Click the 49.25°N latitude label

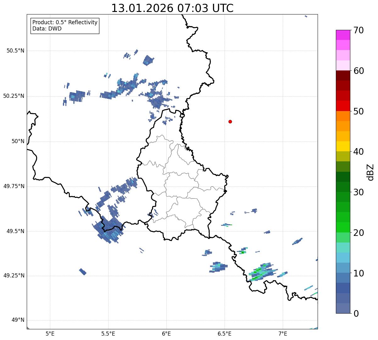pos(14,276)
